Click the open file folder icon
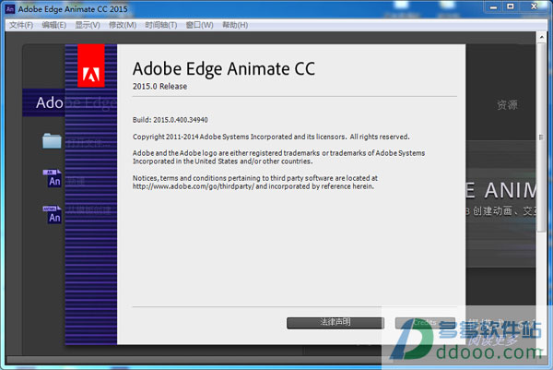553x370 pixels. (x=52, y=141)
